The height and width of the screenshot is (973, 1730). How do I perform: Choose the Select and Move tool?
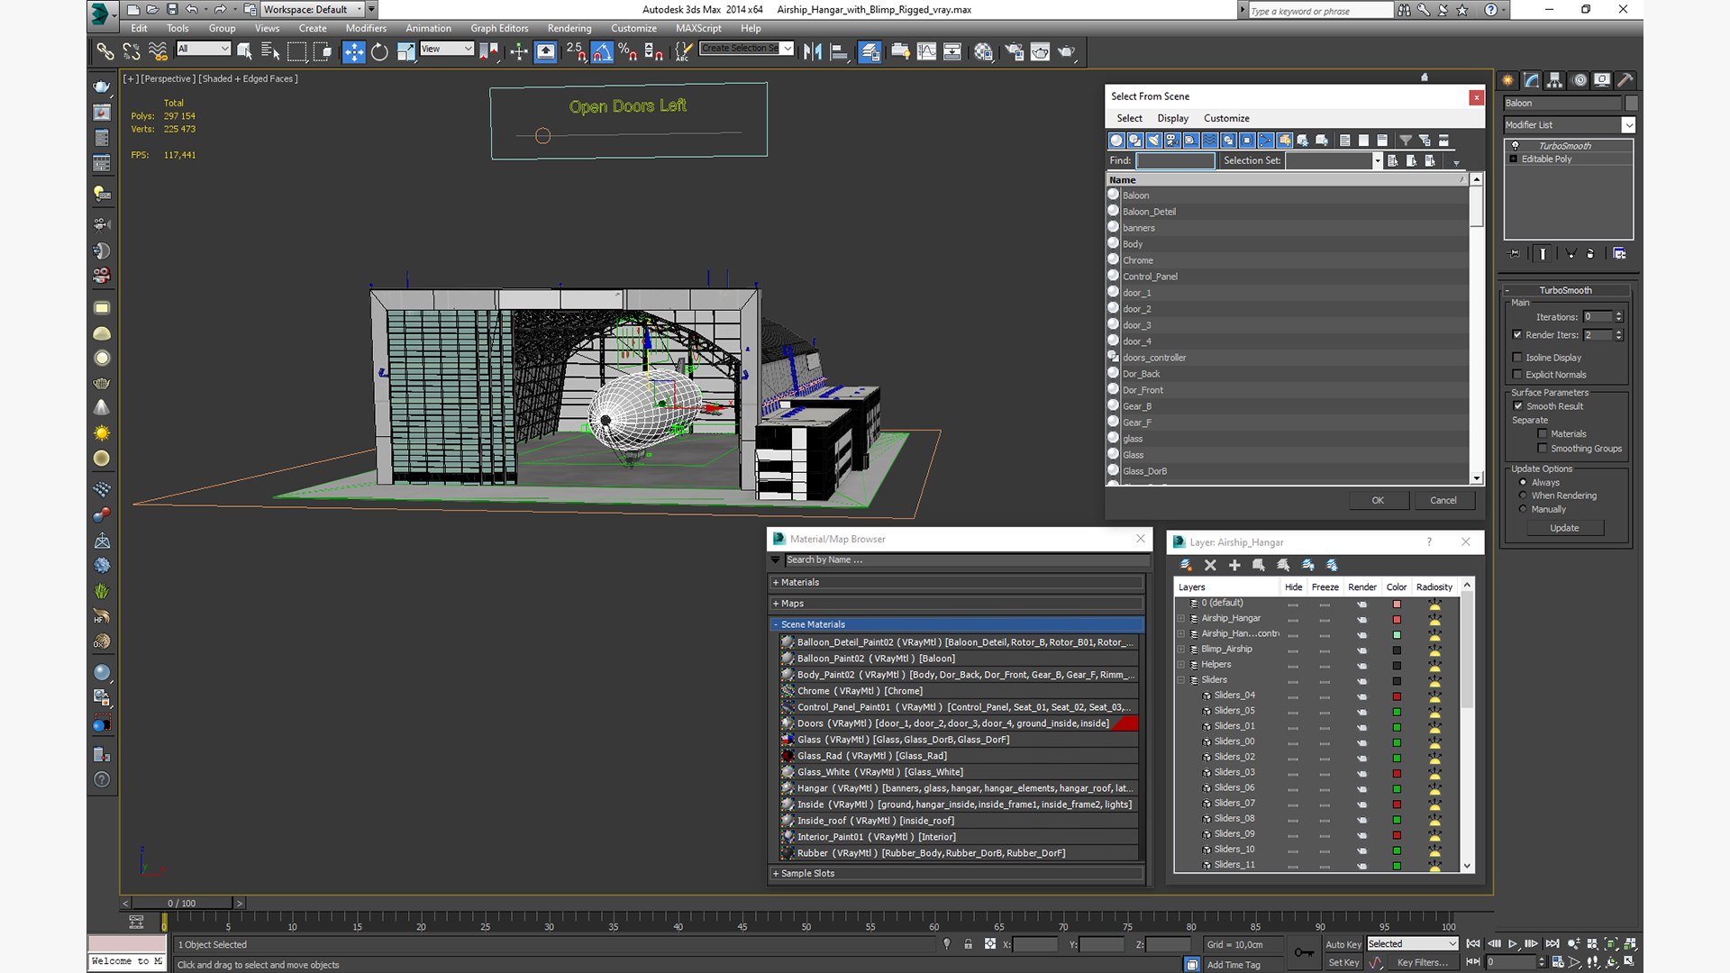click(x=353, y=51)
